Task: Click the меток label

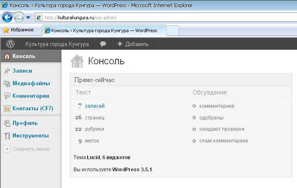Action: 92,141
